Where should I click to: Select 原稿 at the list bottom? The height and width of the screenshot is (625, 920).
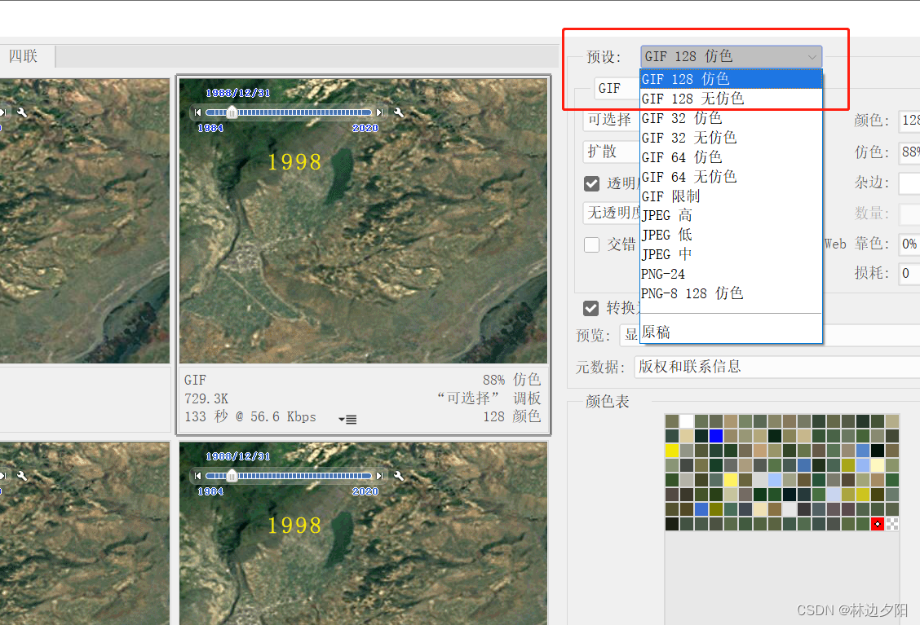(x=731, y=332)
